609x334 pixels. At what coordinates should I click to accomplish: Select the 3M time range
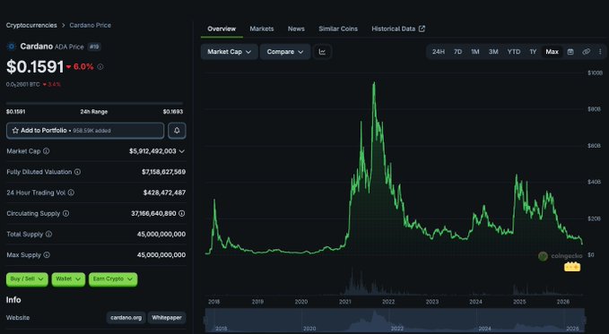[x=493, y=52]
